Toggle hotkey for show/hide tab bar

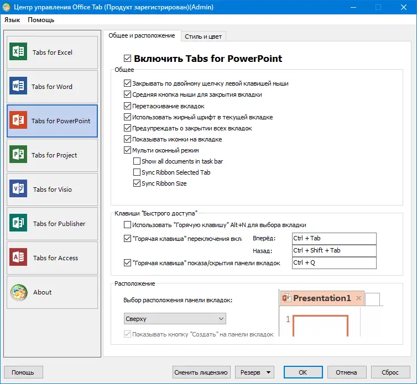click(127, 263)
